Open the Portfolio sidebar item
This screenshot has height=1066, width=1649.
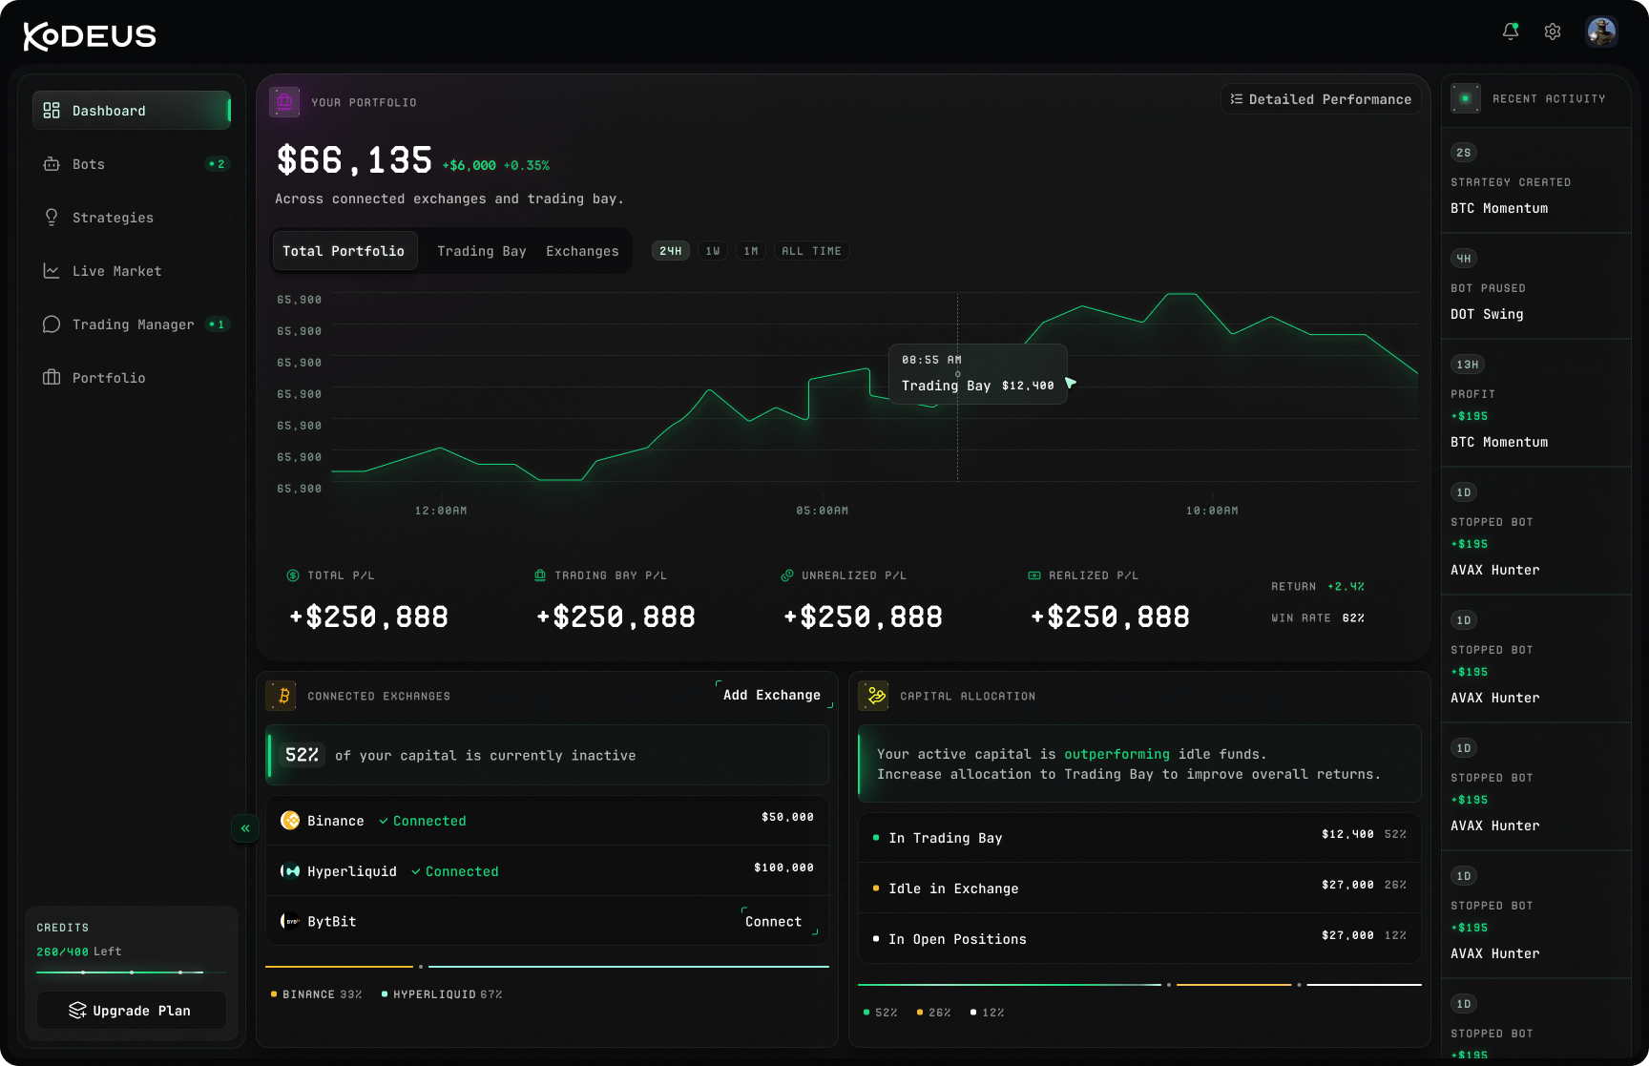132,378
